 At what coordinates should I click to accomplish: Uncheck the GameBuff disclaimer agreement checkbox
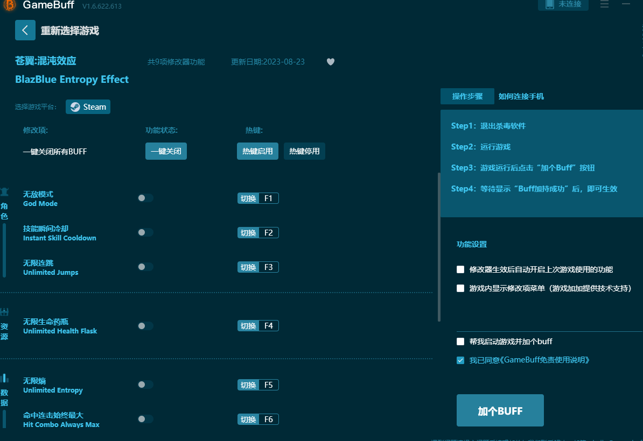(460, 360)
